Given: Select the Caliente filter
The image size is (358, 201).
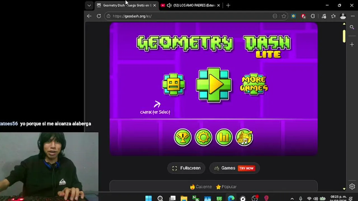Looking at the screenshot, I should pyautogui.click(x=201, y=187).
